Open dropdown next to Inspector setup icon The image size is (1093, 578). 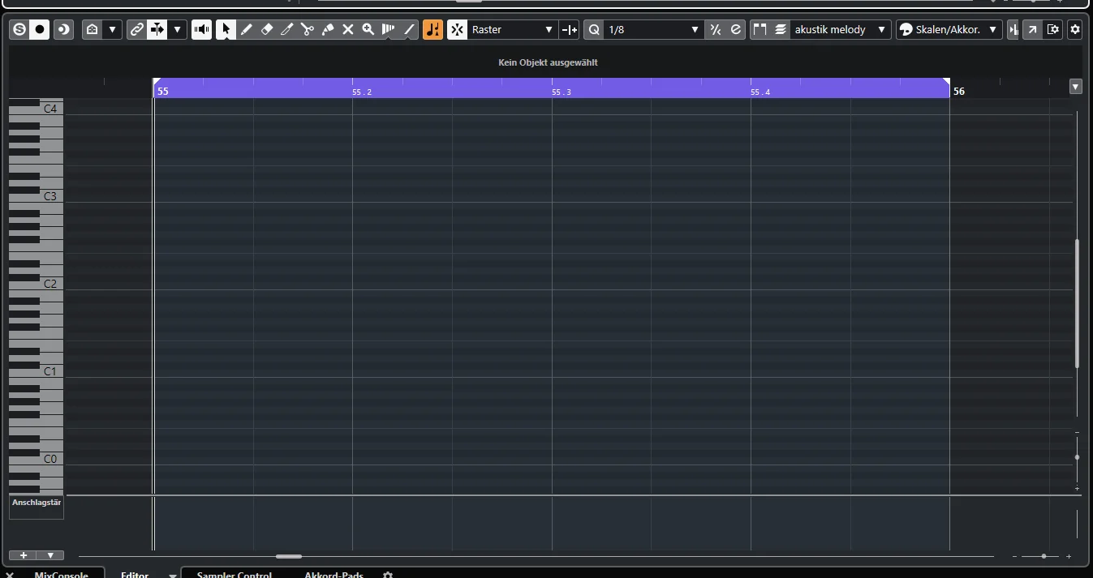[x=112, y=30]
